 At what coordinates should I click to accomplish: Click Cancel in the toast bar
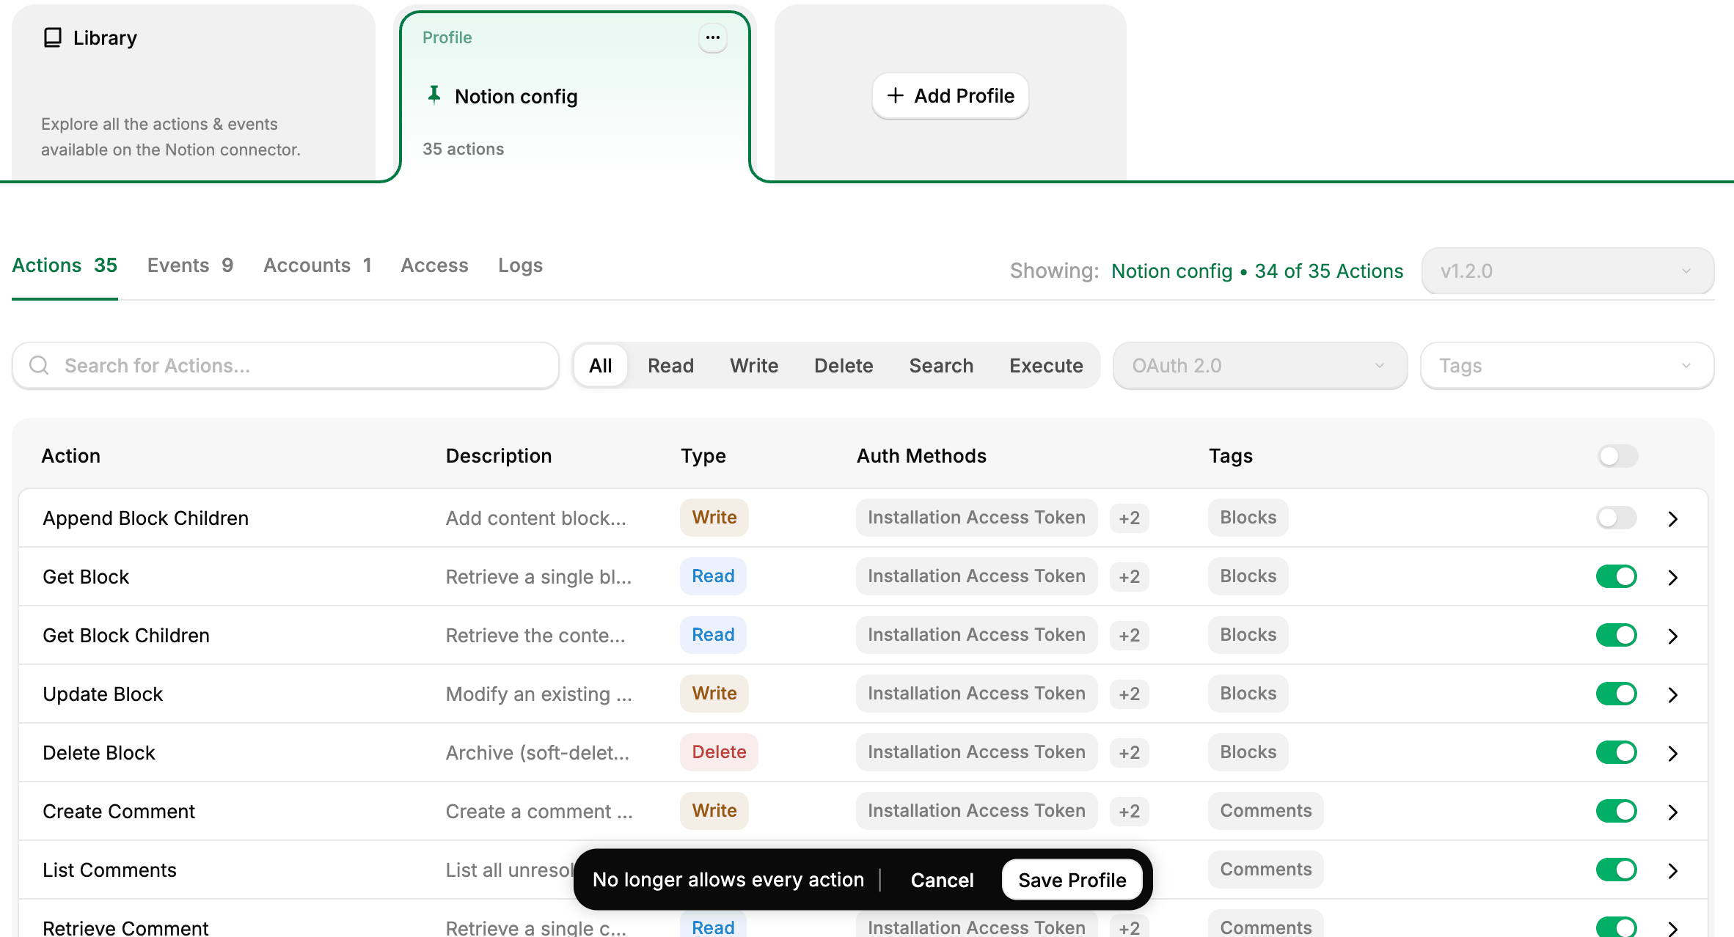(942, 880)
